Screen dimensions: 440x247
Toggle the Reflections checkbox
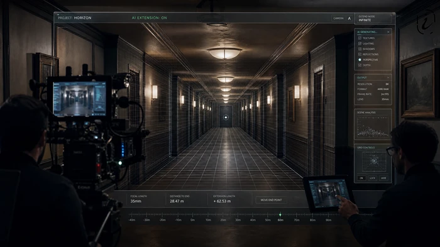360,54
